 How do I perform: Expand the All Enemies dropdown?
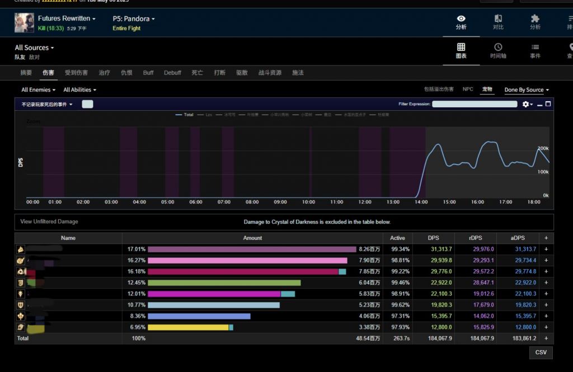(x=39, y=90)
